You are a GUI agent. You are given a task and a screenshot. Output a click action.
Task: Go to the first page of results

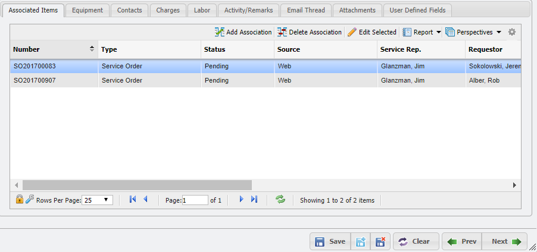coord(133,200)
